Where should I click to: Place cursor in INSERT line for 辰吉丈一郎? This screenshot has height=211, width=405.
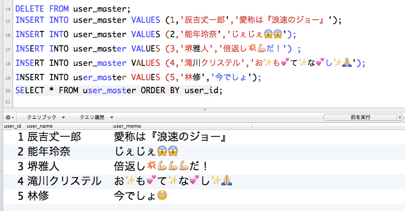(x=178, y=20)
